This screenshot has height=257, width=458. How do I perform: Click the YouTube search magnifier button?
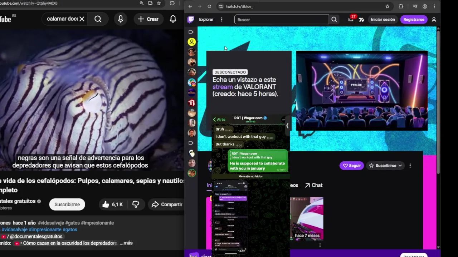click(x=98, y=19)
